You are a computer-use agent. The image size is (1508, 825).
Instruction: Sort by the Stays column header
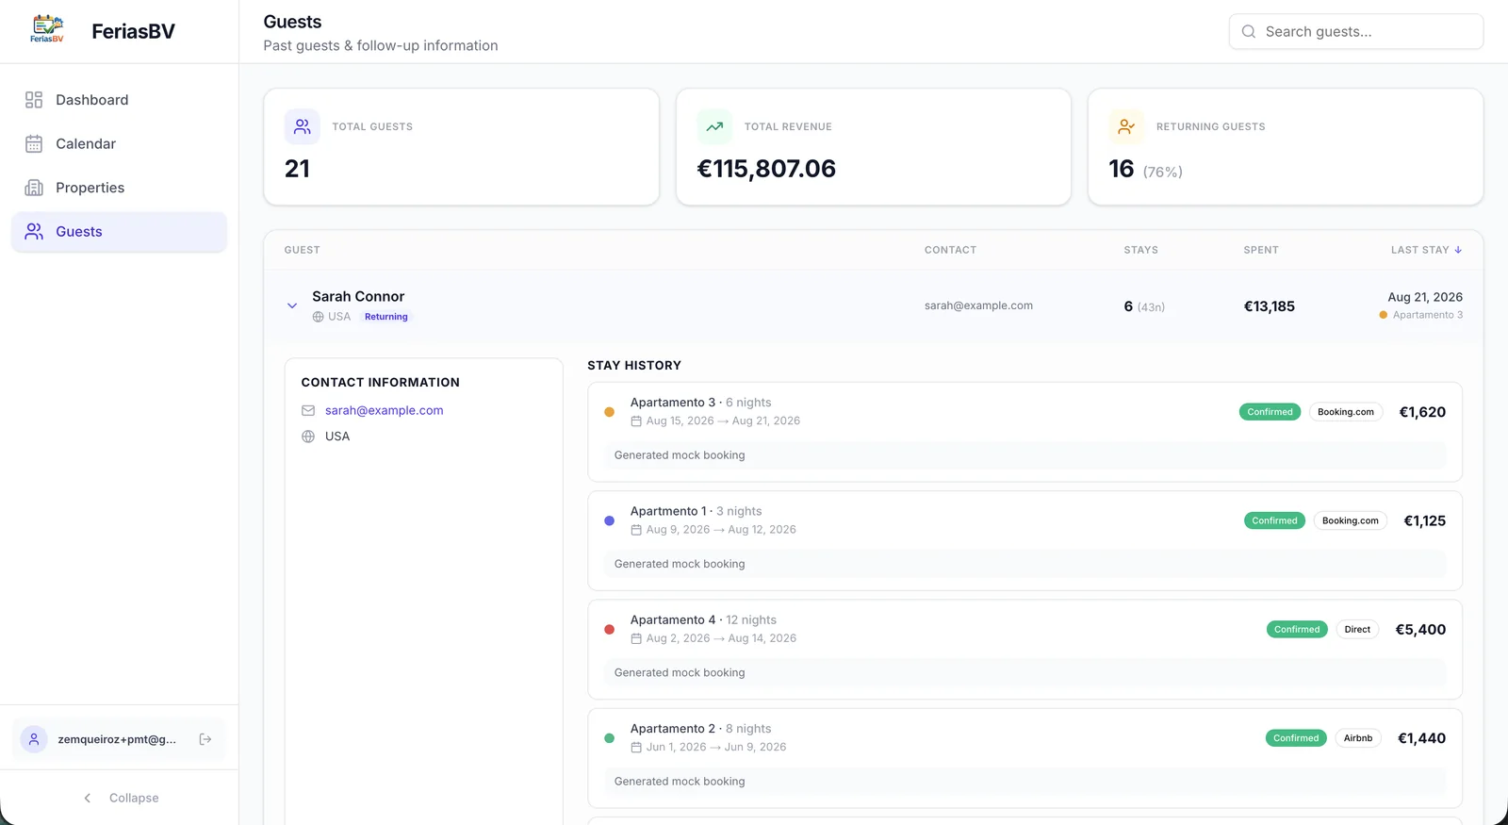(x=1140, y=250)
